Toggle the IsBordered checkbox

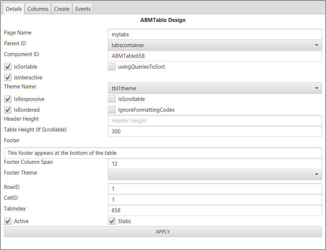(8, 110)
